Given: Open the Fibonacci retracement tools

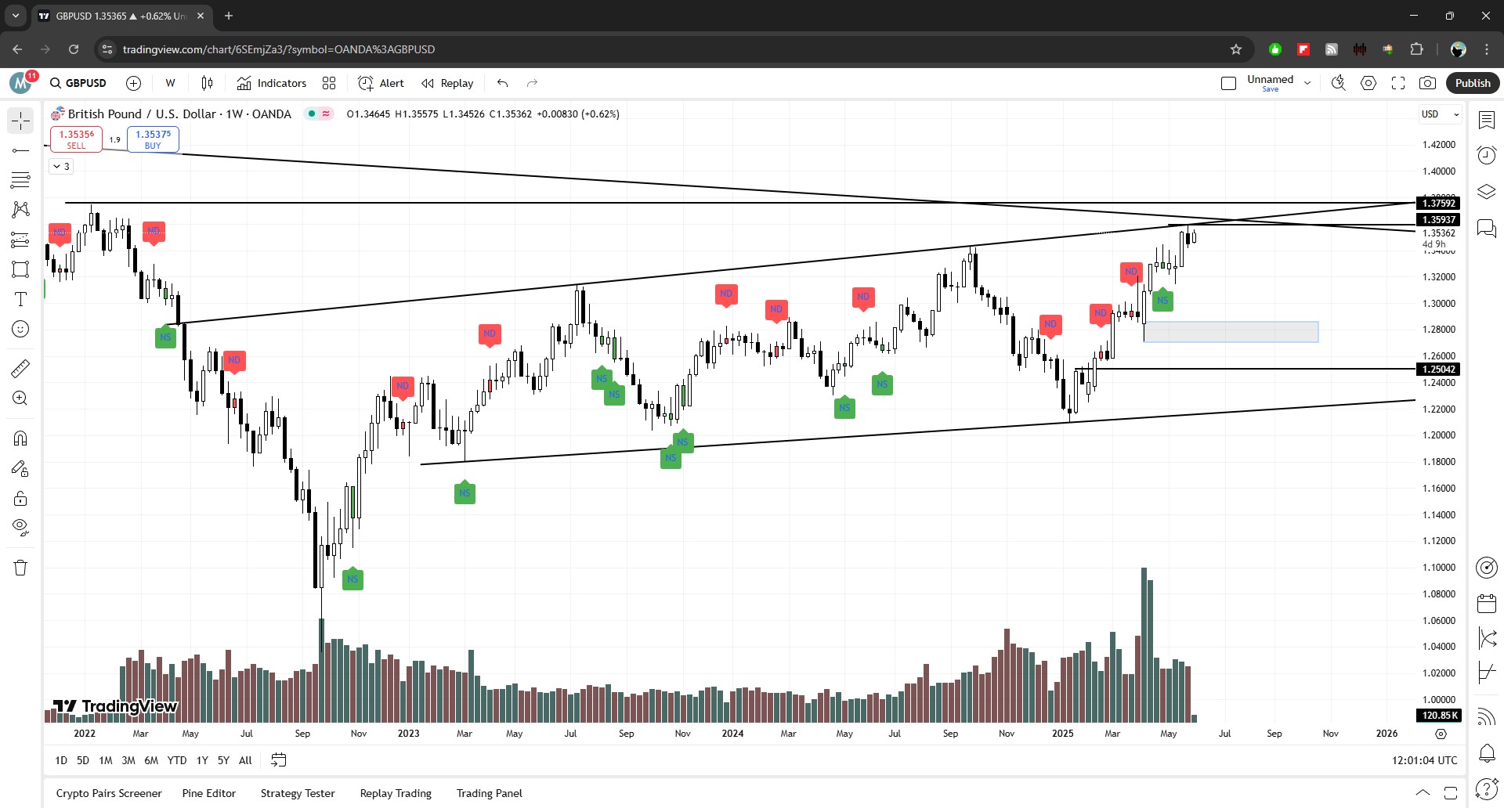Looking at the screenshot, I should 20,180.
